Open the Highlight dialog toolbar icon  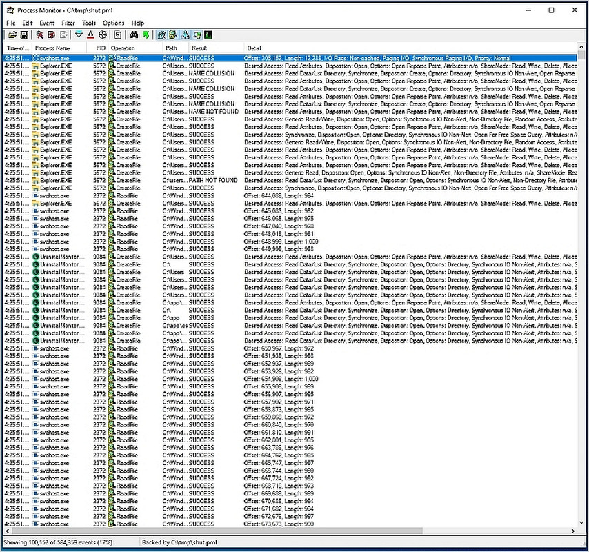point(90,35)
